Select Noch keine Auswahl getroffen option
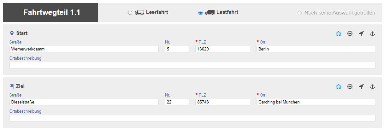 coord(299,13)
